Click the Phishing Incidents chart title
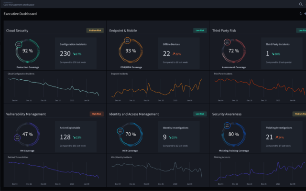Image resolution: width=306 pixels, height=191 pixels. pos(222,157)
